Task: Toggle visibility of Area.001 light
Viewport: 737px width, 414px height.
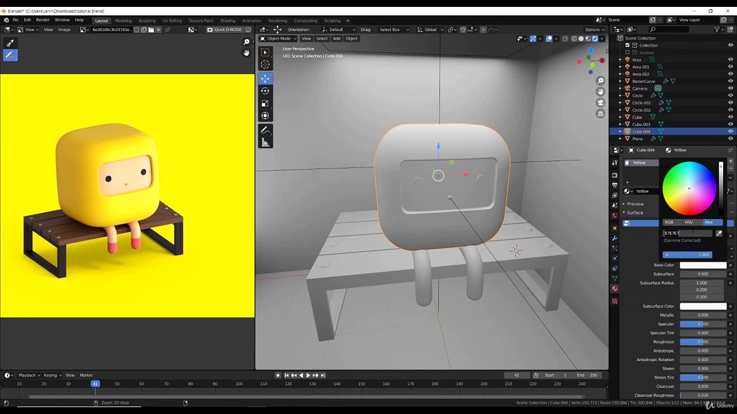Action: tap(730, 67)
